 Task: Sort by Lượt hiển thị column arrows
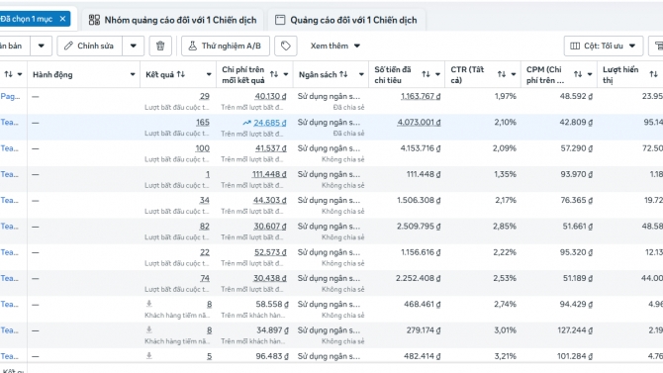[653, 74]
